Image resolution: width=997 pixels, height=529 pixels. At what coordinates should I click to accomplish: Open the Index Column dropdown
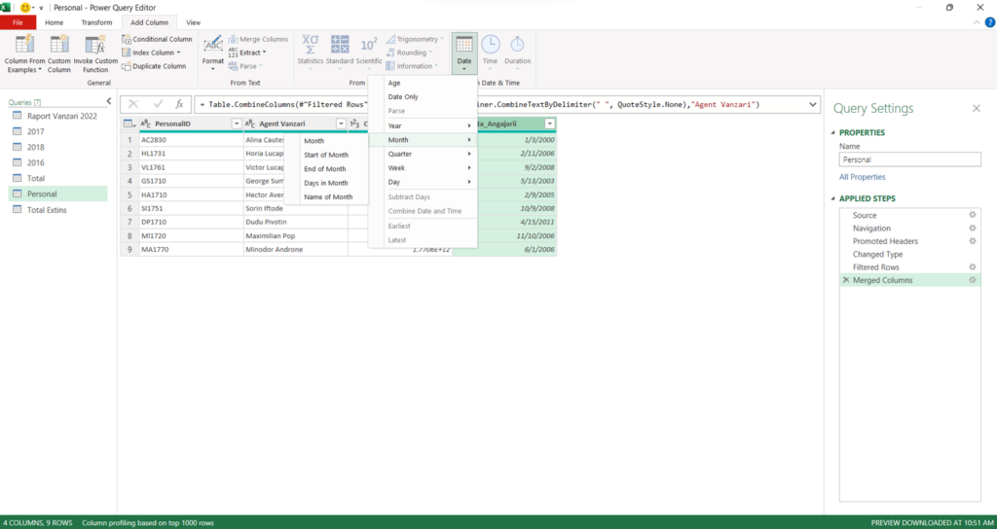[152, 53]
